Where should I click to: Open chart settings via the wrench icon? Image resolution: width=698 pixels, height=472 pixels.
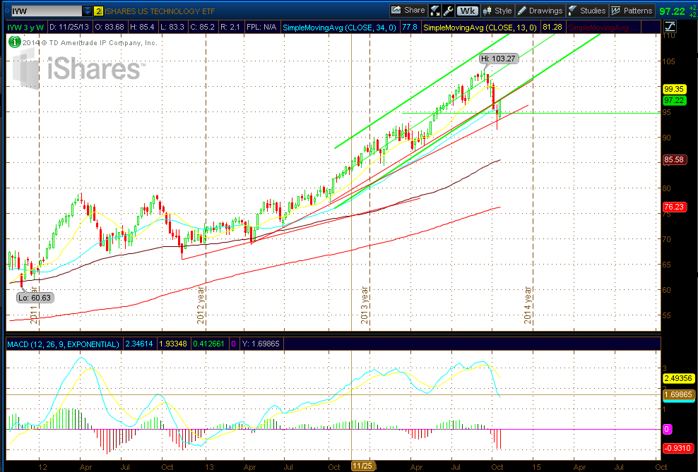pyautogui.click(x=449, y=11)
